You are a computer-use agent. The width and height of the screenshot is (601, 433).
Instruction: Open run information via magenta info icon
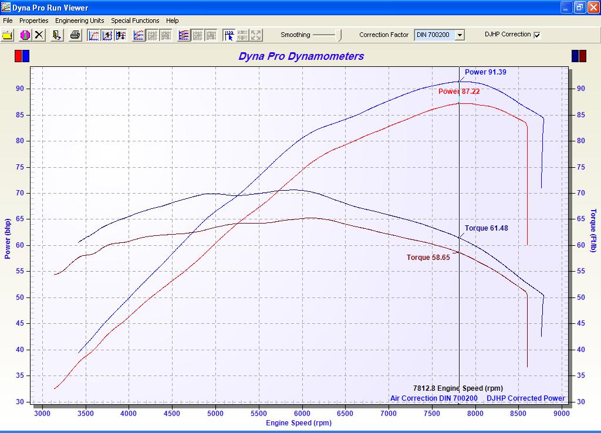click(x=25, y=35)
